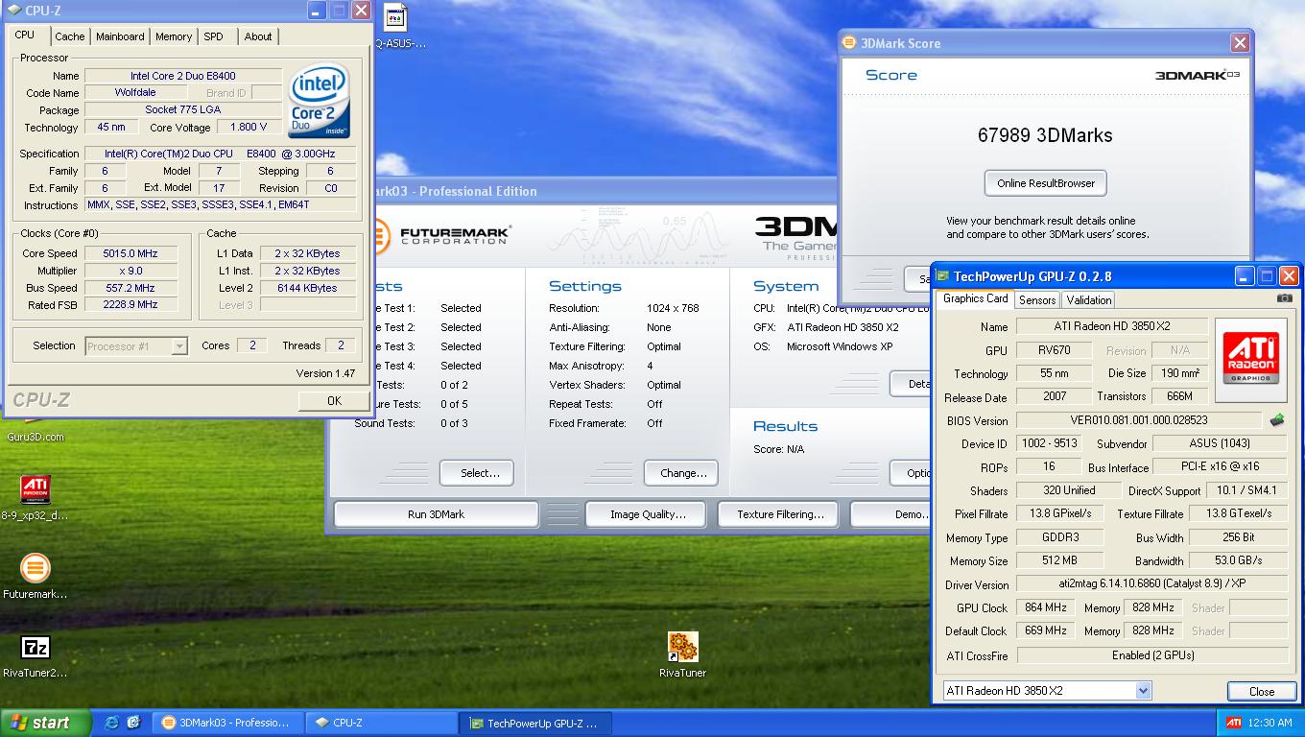1305x737 pixels.
Task: Click the Internet Explorer quick launch icon
Action: [111, 723]
